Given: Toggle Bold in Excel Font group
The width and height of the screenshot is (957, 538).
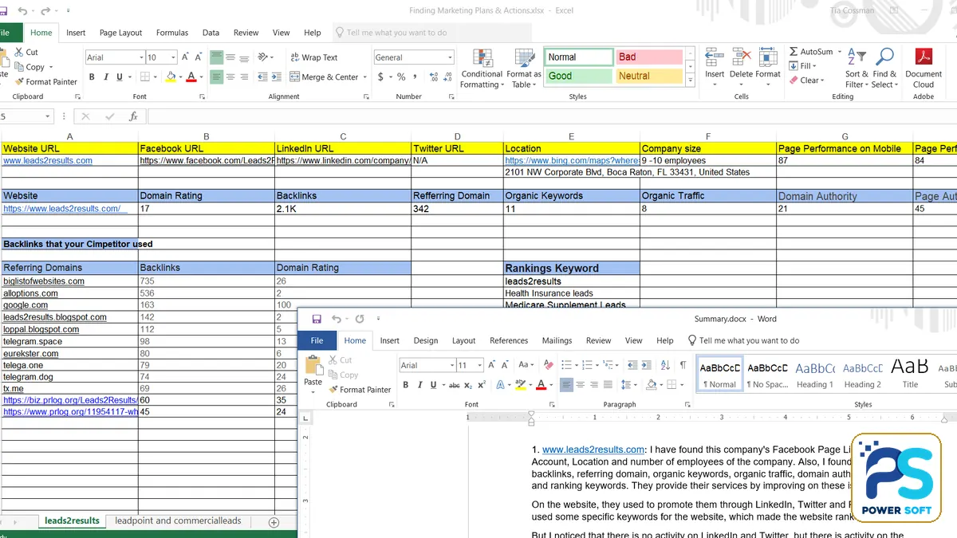Looking at the screenshot, I should [x=92, y=77].
